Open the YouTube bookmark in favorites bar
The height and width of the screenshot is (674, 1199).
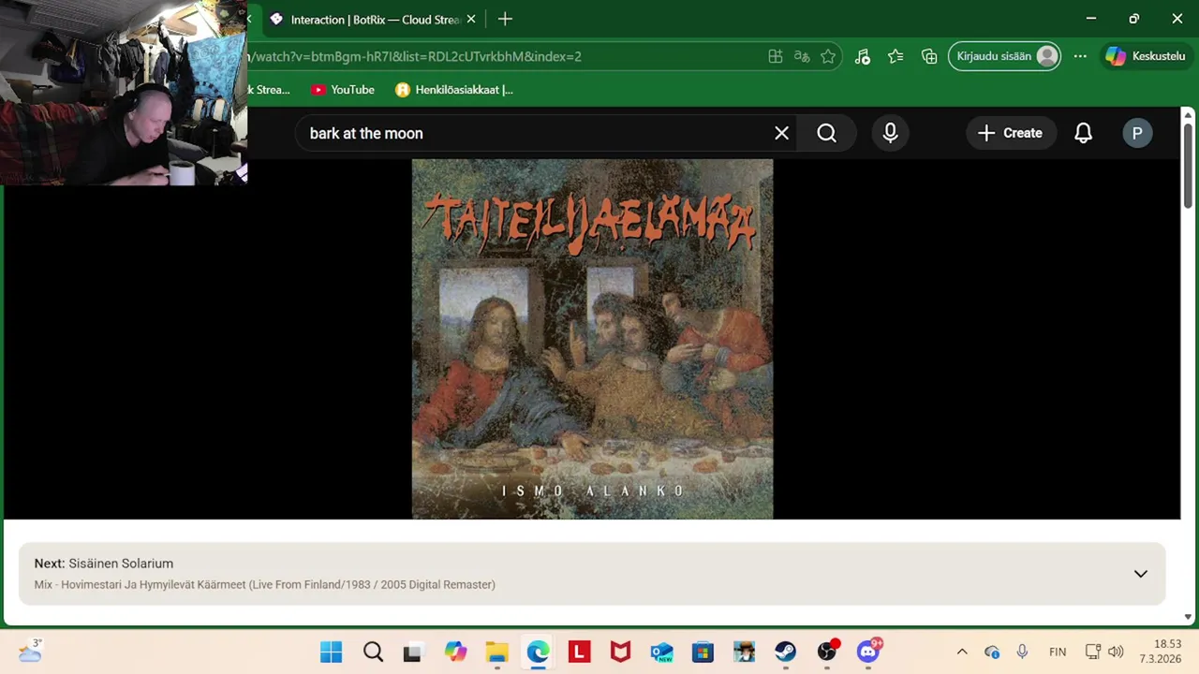pos(343,90)
